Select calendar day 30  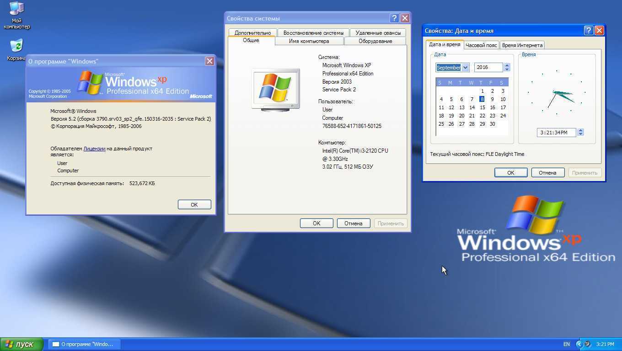[492, 124]
